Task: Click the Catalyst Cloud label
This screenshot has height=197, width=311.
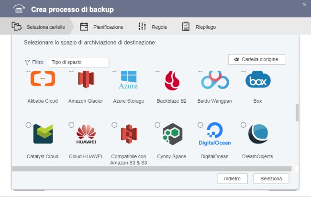Action: click(x=43, y=156)
